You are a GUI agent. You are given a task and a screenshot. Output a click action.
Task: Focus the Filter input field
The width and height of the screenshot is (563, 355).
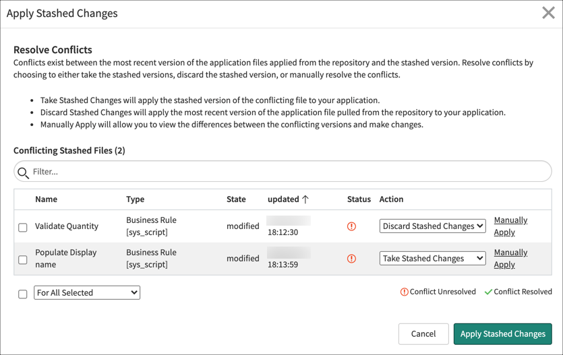click(283, 171)
